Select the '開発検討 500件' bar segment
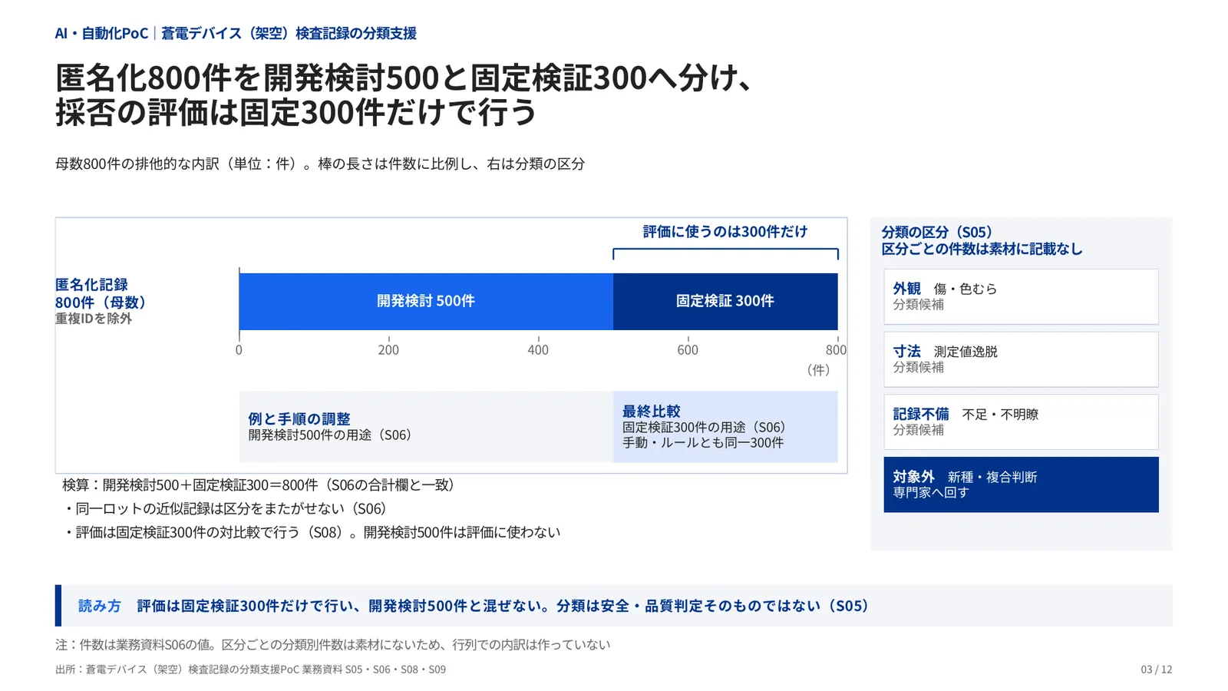The image size is (1228, 691). pos(426,301)
